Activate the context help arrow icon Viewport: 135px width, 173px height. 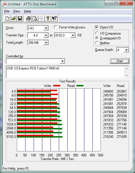click(x=54, y=18)
